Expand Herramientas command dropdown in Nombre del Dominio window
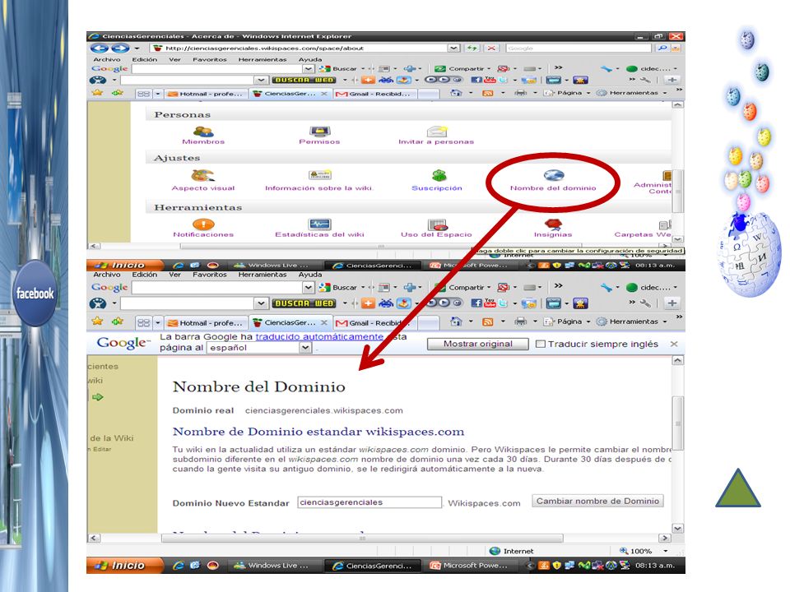This screenshot has width=790, height=592. [x=665, y=321]
